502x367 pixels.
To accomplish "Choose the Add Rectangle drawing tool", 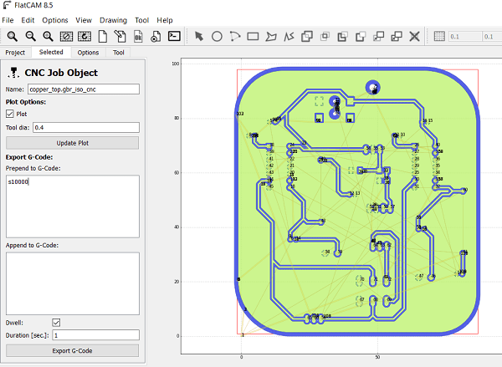I will [253, 36].
